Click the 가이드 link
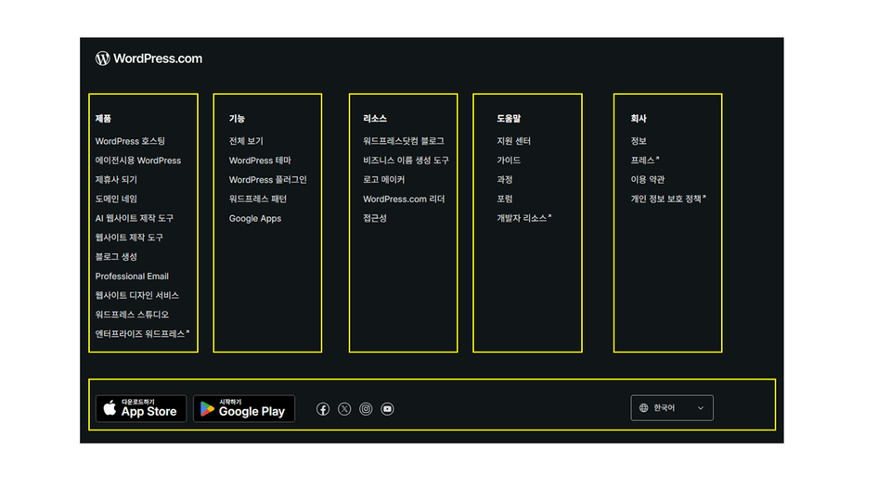891x501 pixels. coord(509,161)
